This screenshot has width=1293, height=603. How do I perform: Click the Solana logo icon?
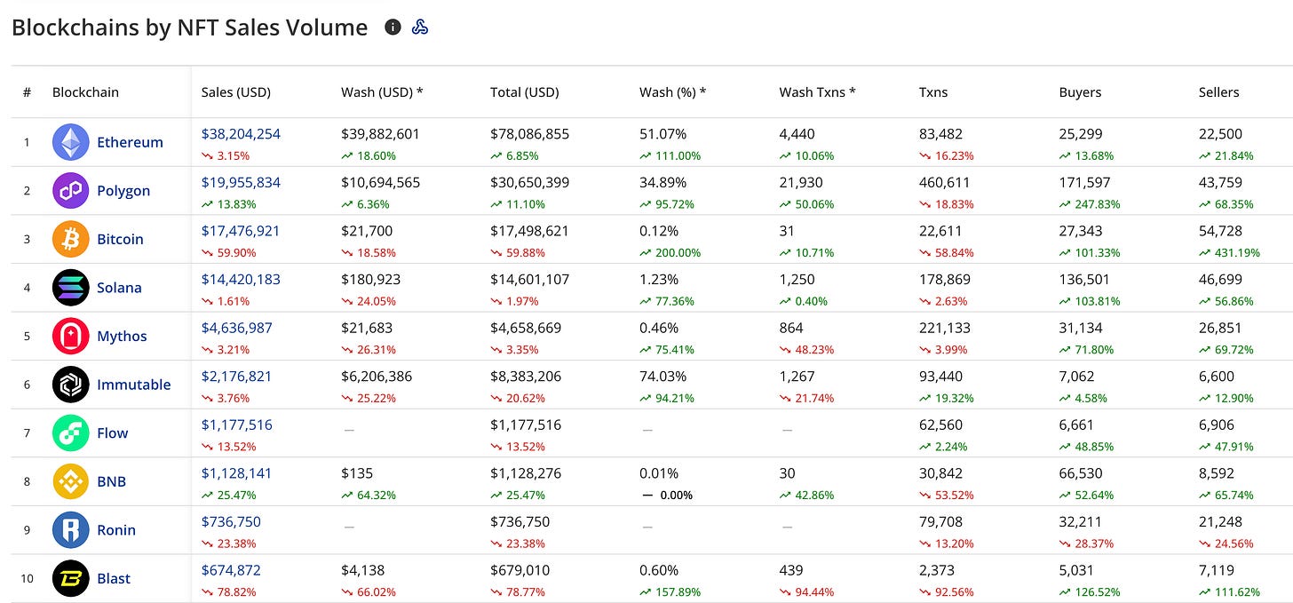pyautogui.click(x=71, y=288)
